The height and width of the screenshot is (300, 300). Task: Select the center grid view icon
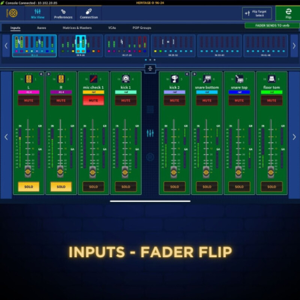point(150,109)
